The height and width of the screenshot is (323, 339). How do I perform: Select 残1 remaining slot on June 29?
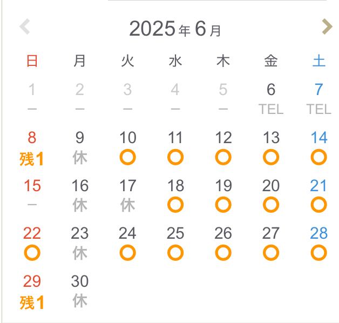32,302
